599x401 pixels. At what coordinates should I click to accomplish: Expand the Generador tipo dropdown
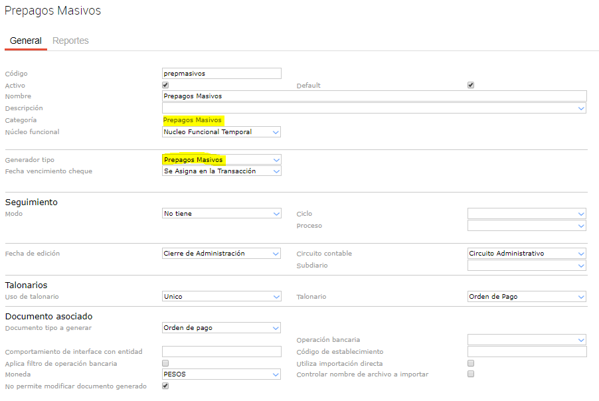click(221, 160)
